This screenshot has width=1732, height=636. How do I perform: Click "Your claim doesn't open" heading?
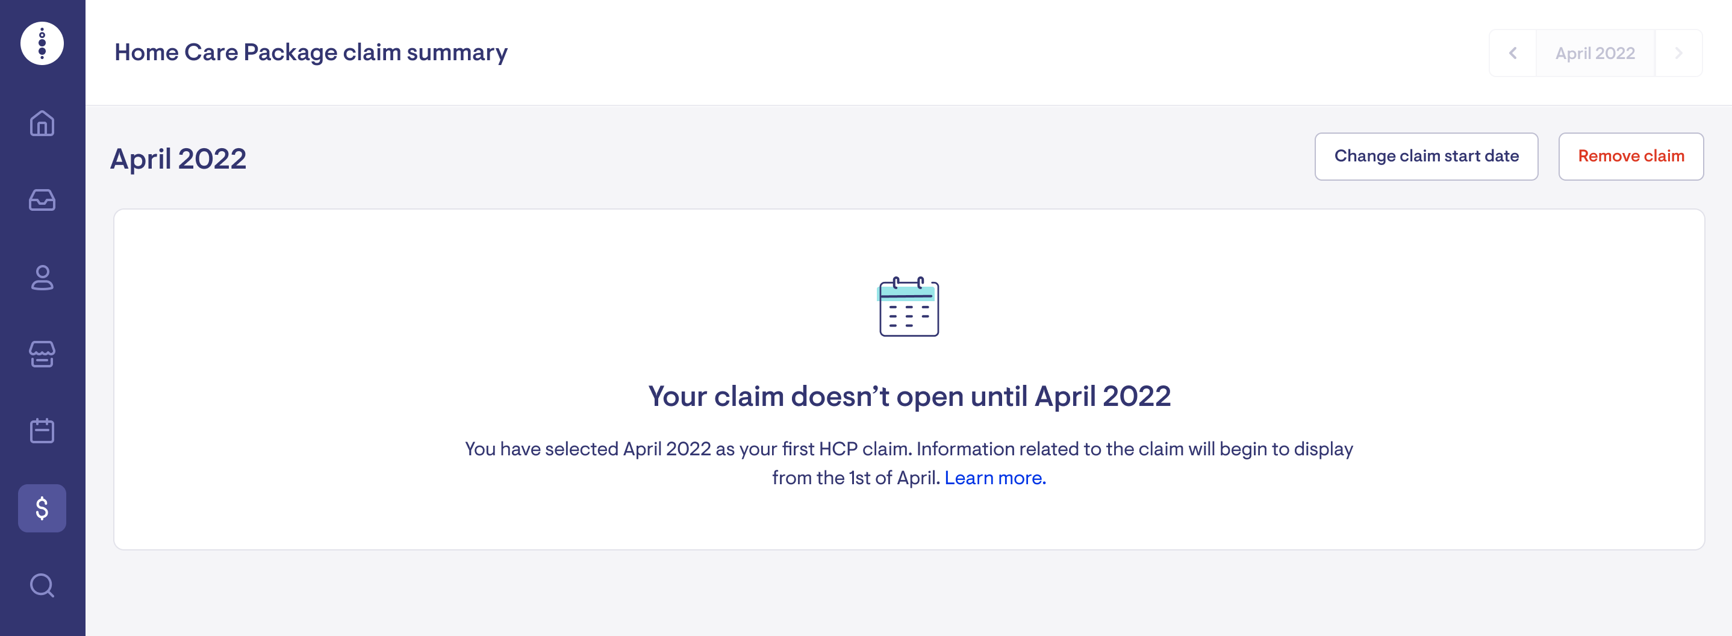(909, 397)
